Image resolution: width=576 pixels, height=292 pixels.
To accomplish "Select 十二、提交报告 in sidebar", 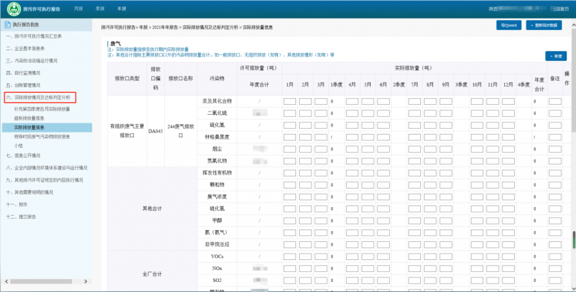I will pyautogui.click(x=21, y=217).
